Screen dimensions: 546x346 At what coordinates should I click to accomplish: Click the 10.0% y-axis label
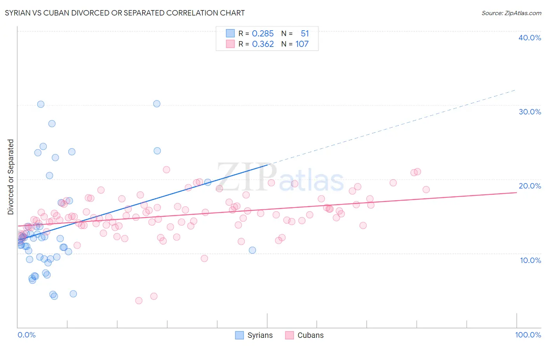tap(530, 260)
